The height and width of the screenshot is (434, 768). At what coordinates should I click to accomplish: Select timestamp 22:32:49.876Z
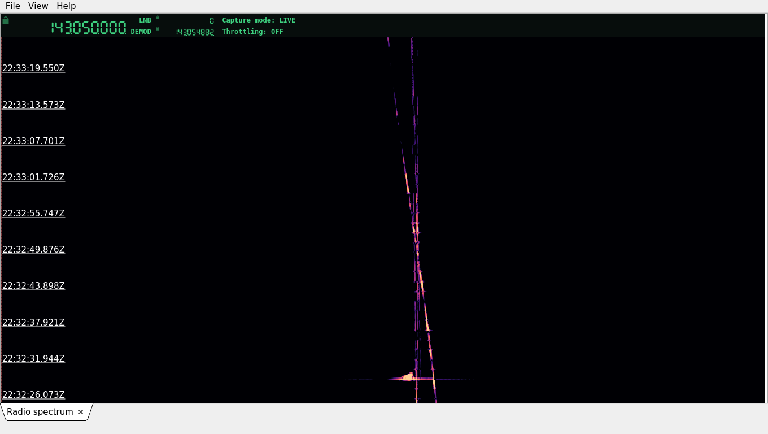[x=33, y=249]
